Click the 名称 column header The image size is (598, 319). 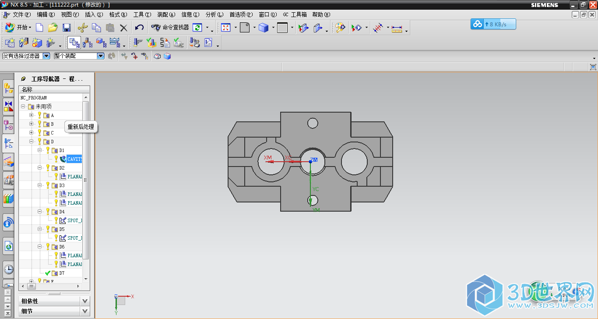(54, 89)
